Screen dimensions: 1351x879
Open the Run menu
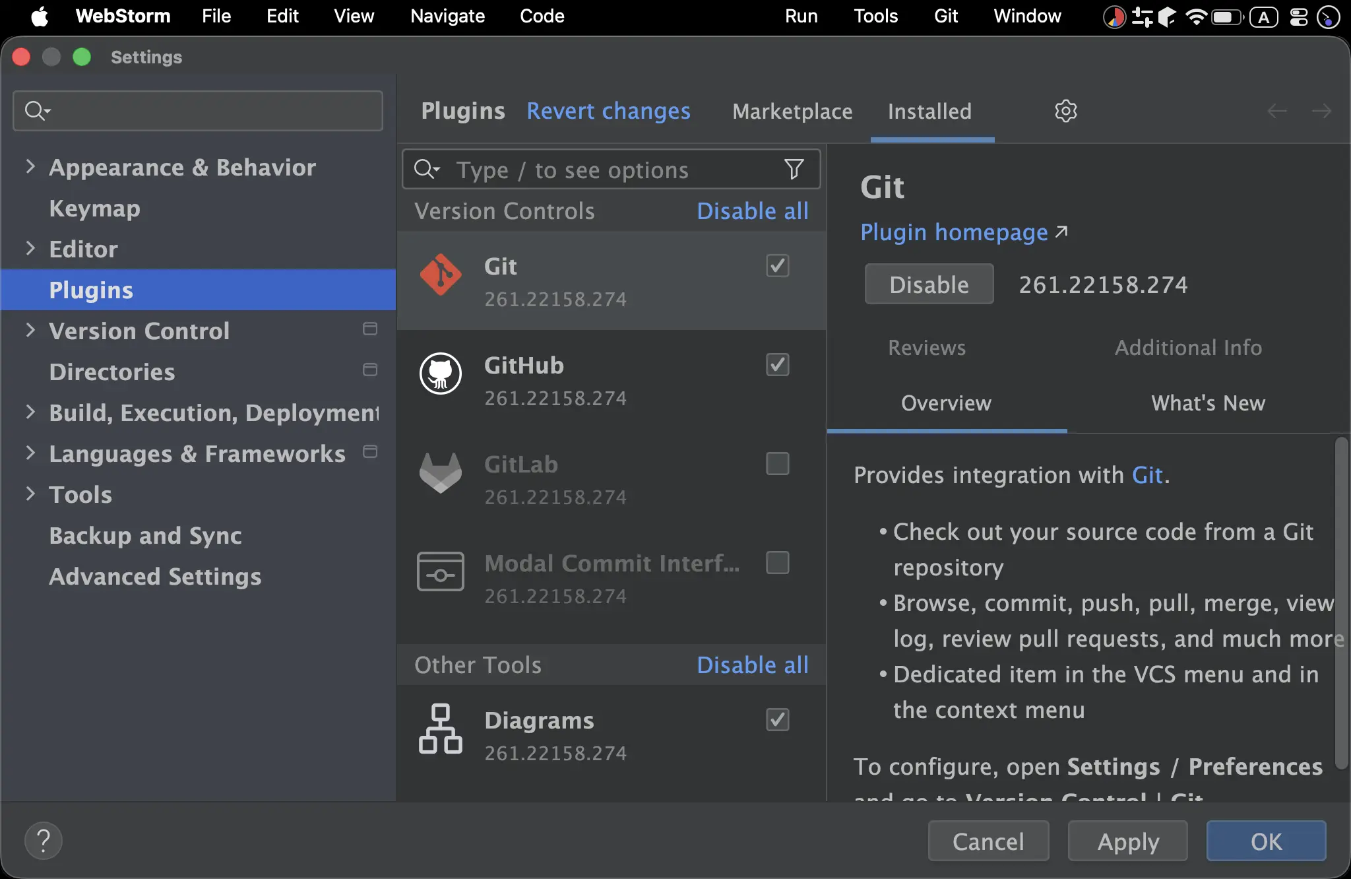pos(801,16)
